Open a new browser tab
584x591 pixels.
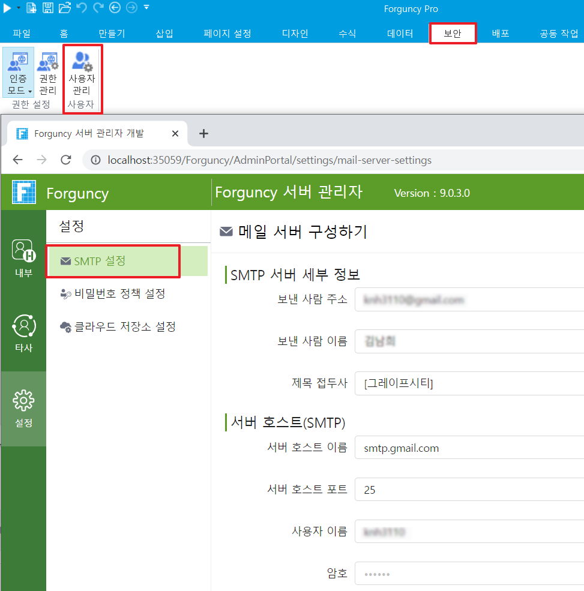(203, 133)
